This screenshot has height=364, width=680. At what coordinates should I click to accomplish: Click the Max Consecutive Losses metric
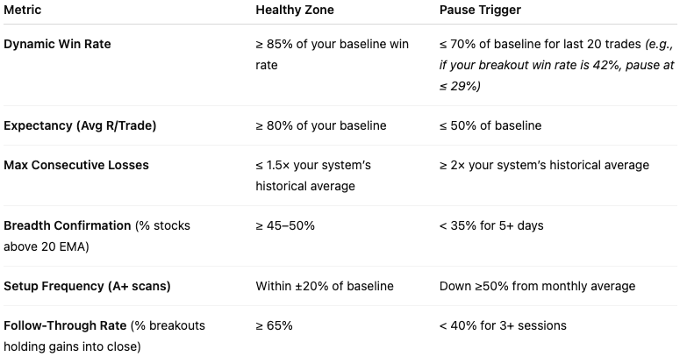click(x=76, y=165)
